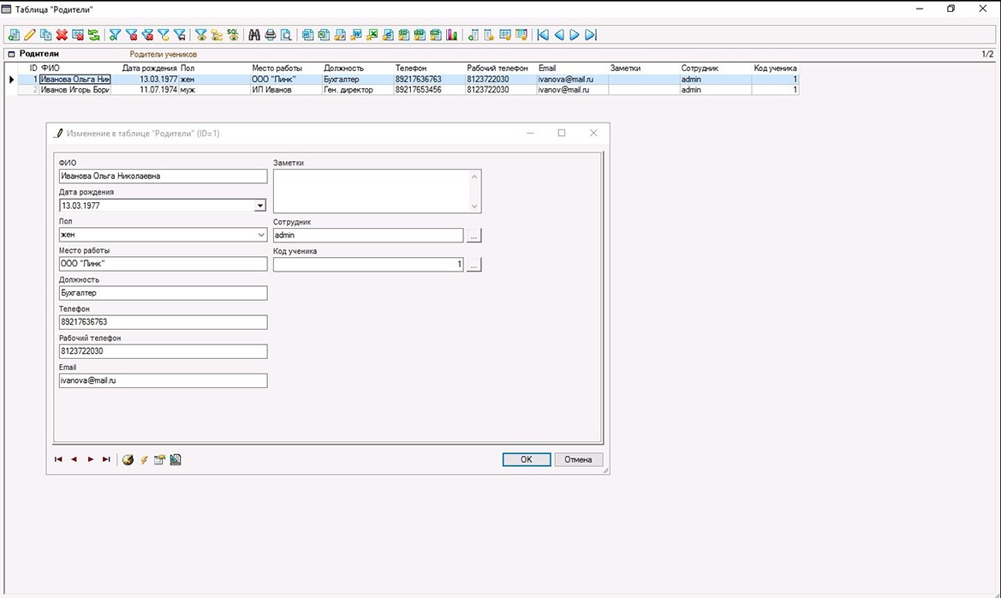
Task: Click the red X delete record icon
Action: (x=62, y=35)
